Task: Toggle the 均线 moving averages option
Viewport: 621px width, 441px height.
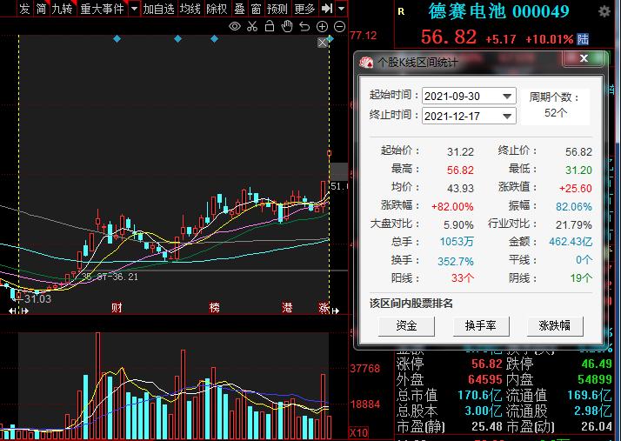Action: point(190,9)
